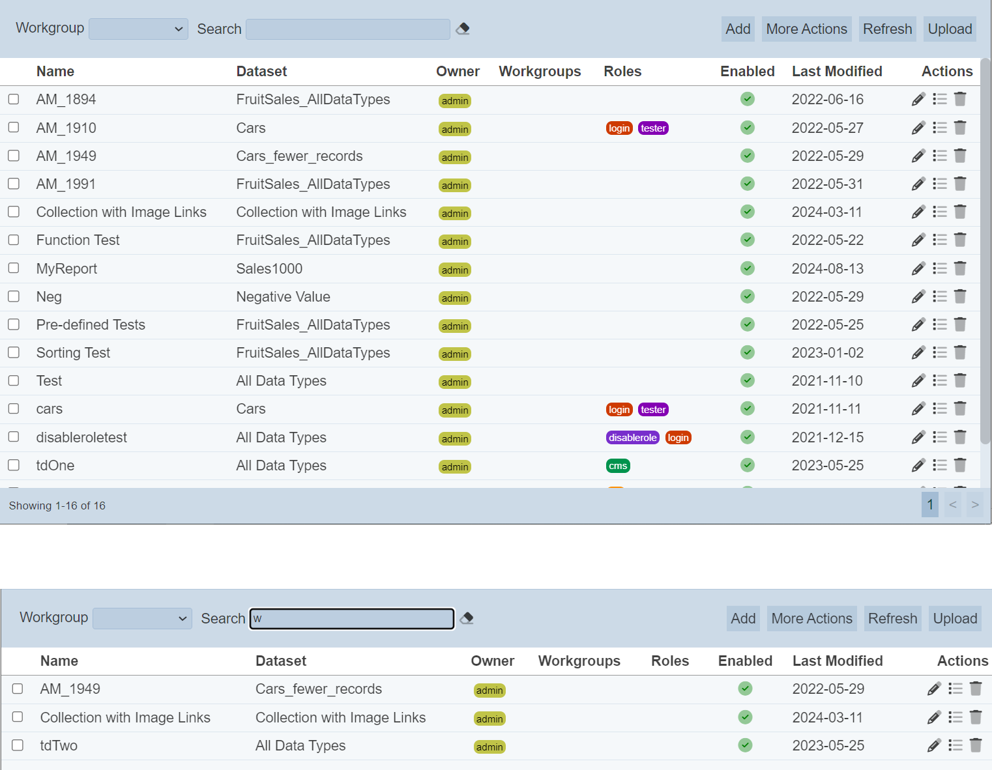Viewport: 992px width, 770px height.
Task: Click the list icon for Collection with Image Links in lower table
Action: click(956, 717)
